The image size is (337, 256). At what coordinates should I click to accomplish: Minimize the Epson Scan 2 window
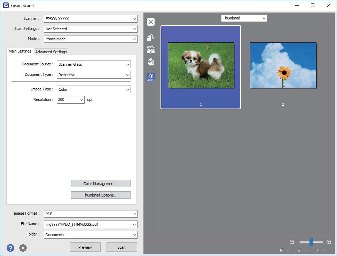[x=297, y=5]
